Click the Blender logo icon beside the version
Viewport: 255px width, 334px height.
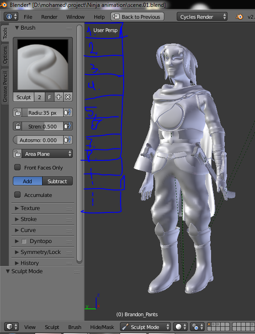(239, 16)
